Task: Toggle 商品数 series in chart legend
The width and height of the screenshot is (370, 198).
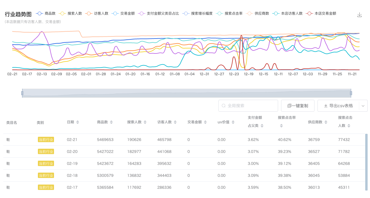Action: [x=46, y=13]
